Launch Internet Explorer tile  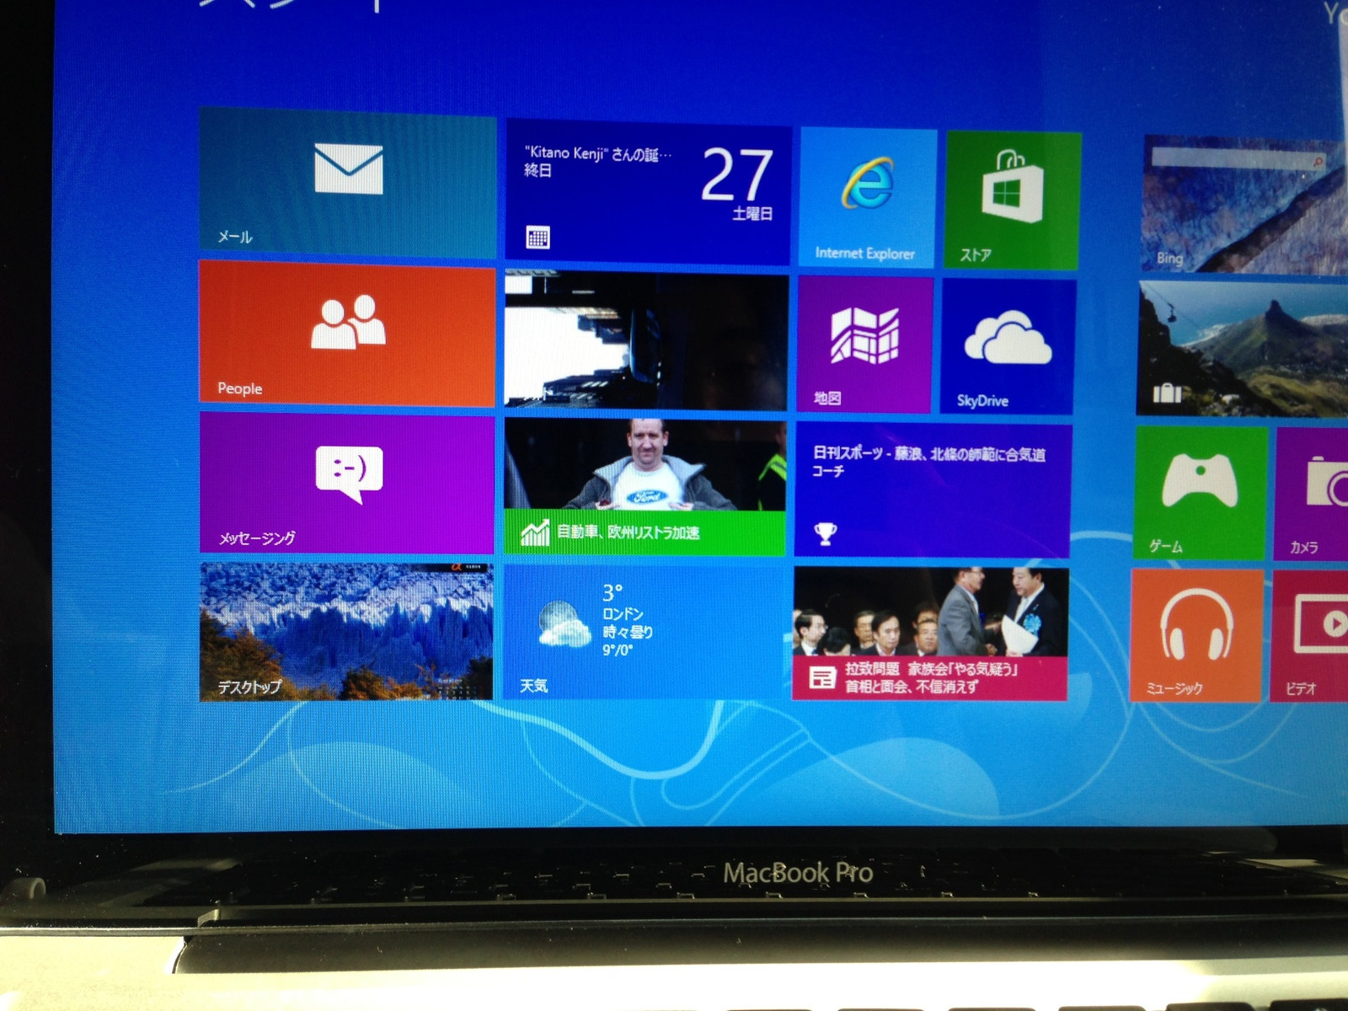coord(867,198)
